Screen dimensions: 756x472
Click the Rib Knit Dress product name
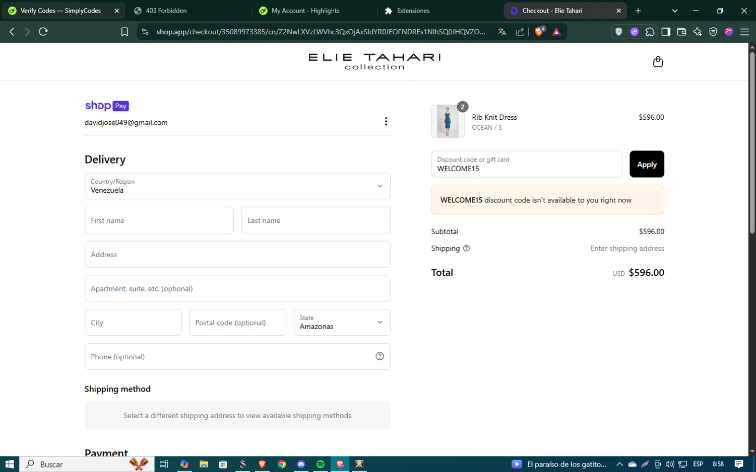pyautogui.click(x=494, y=117)
